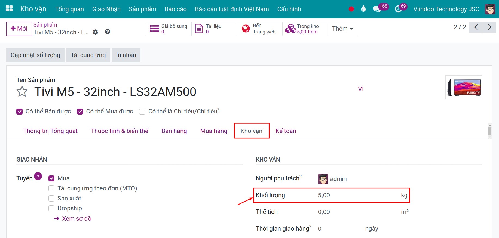
Task: Open Báo cáo menu in navbar
Action: (x=176, y=9)
